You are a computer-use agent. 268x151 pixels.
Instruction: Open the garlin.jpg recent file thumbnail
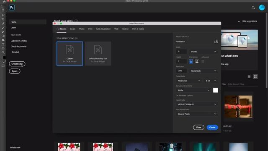pos(238,107)
